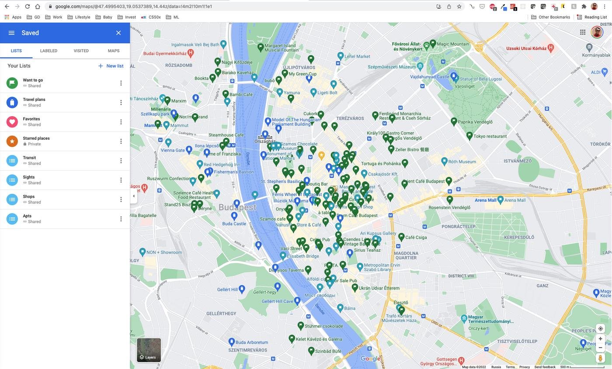612x369 pixels.
Task: Click the show your location button
Action: click(600, 329)
